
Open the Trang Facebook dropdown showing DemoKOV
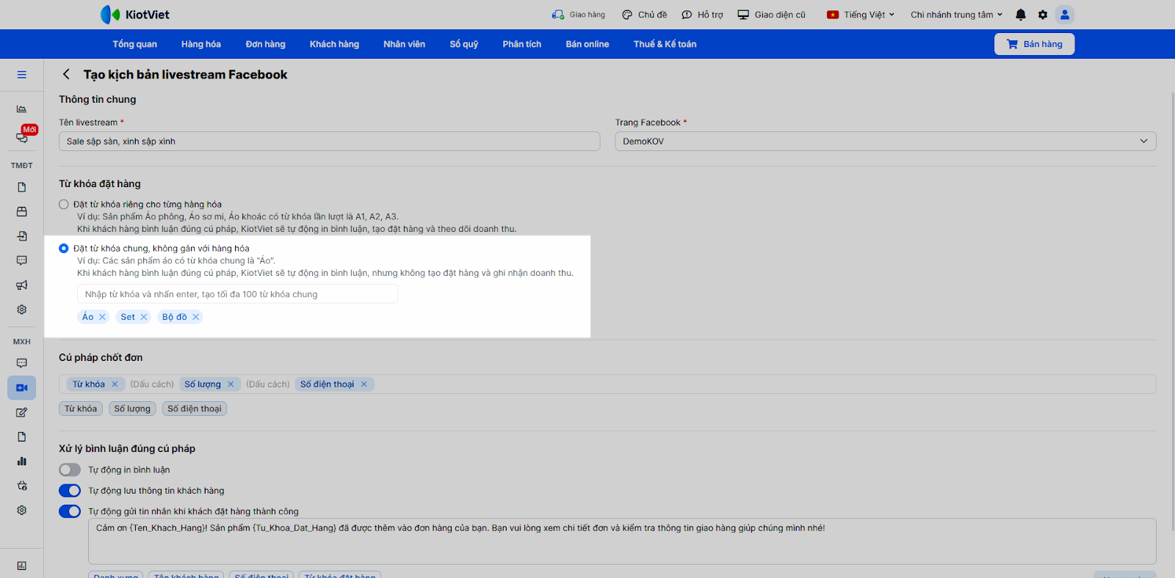[x=885, y=142]
